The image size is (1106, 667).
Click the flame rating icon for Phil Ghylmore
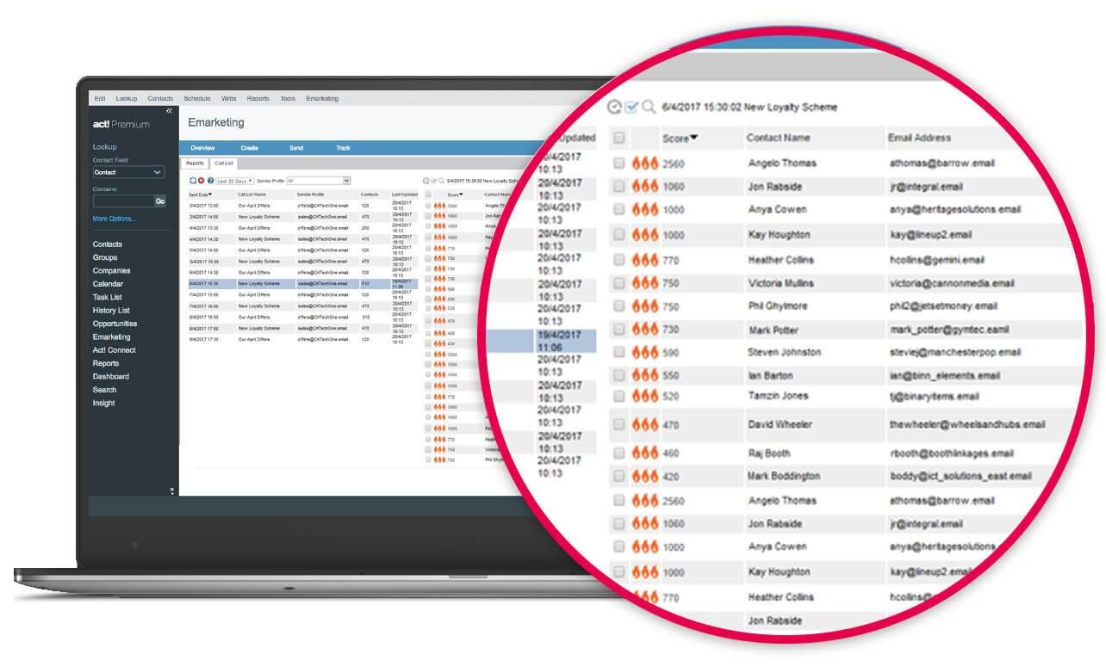(645, 306)
